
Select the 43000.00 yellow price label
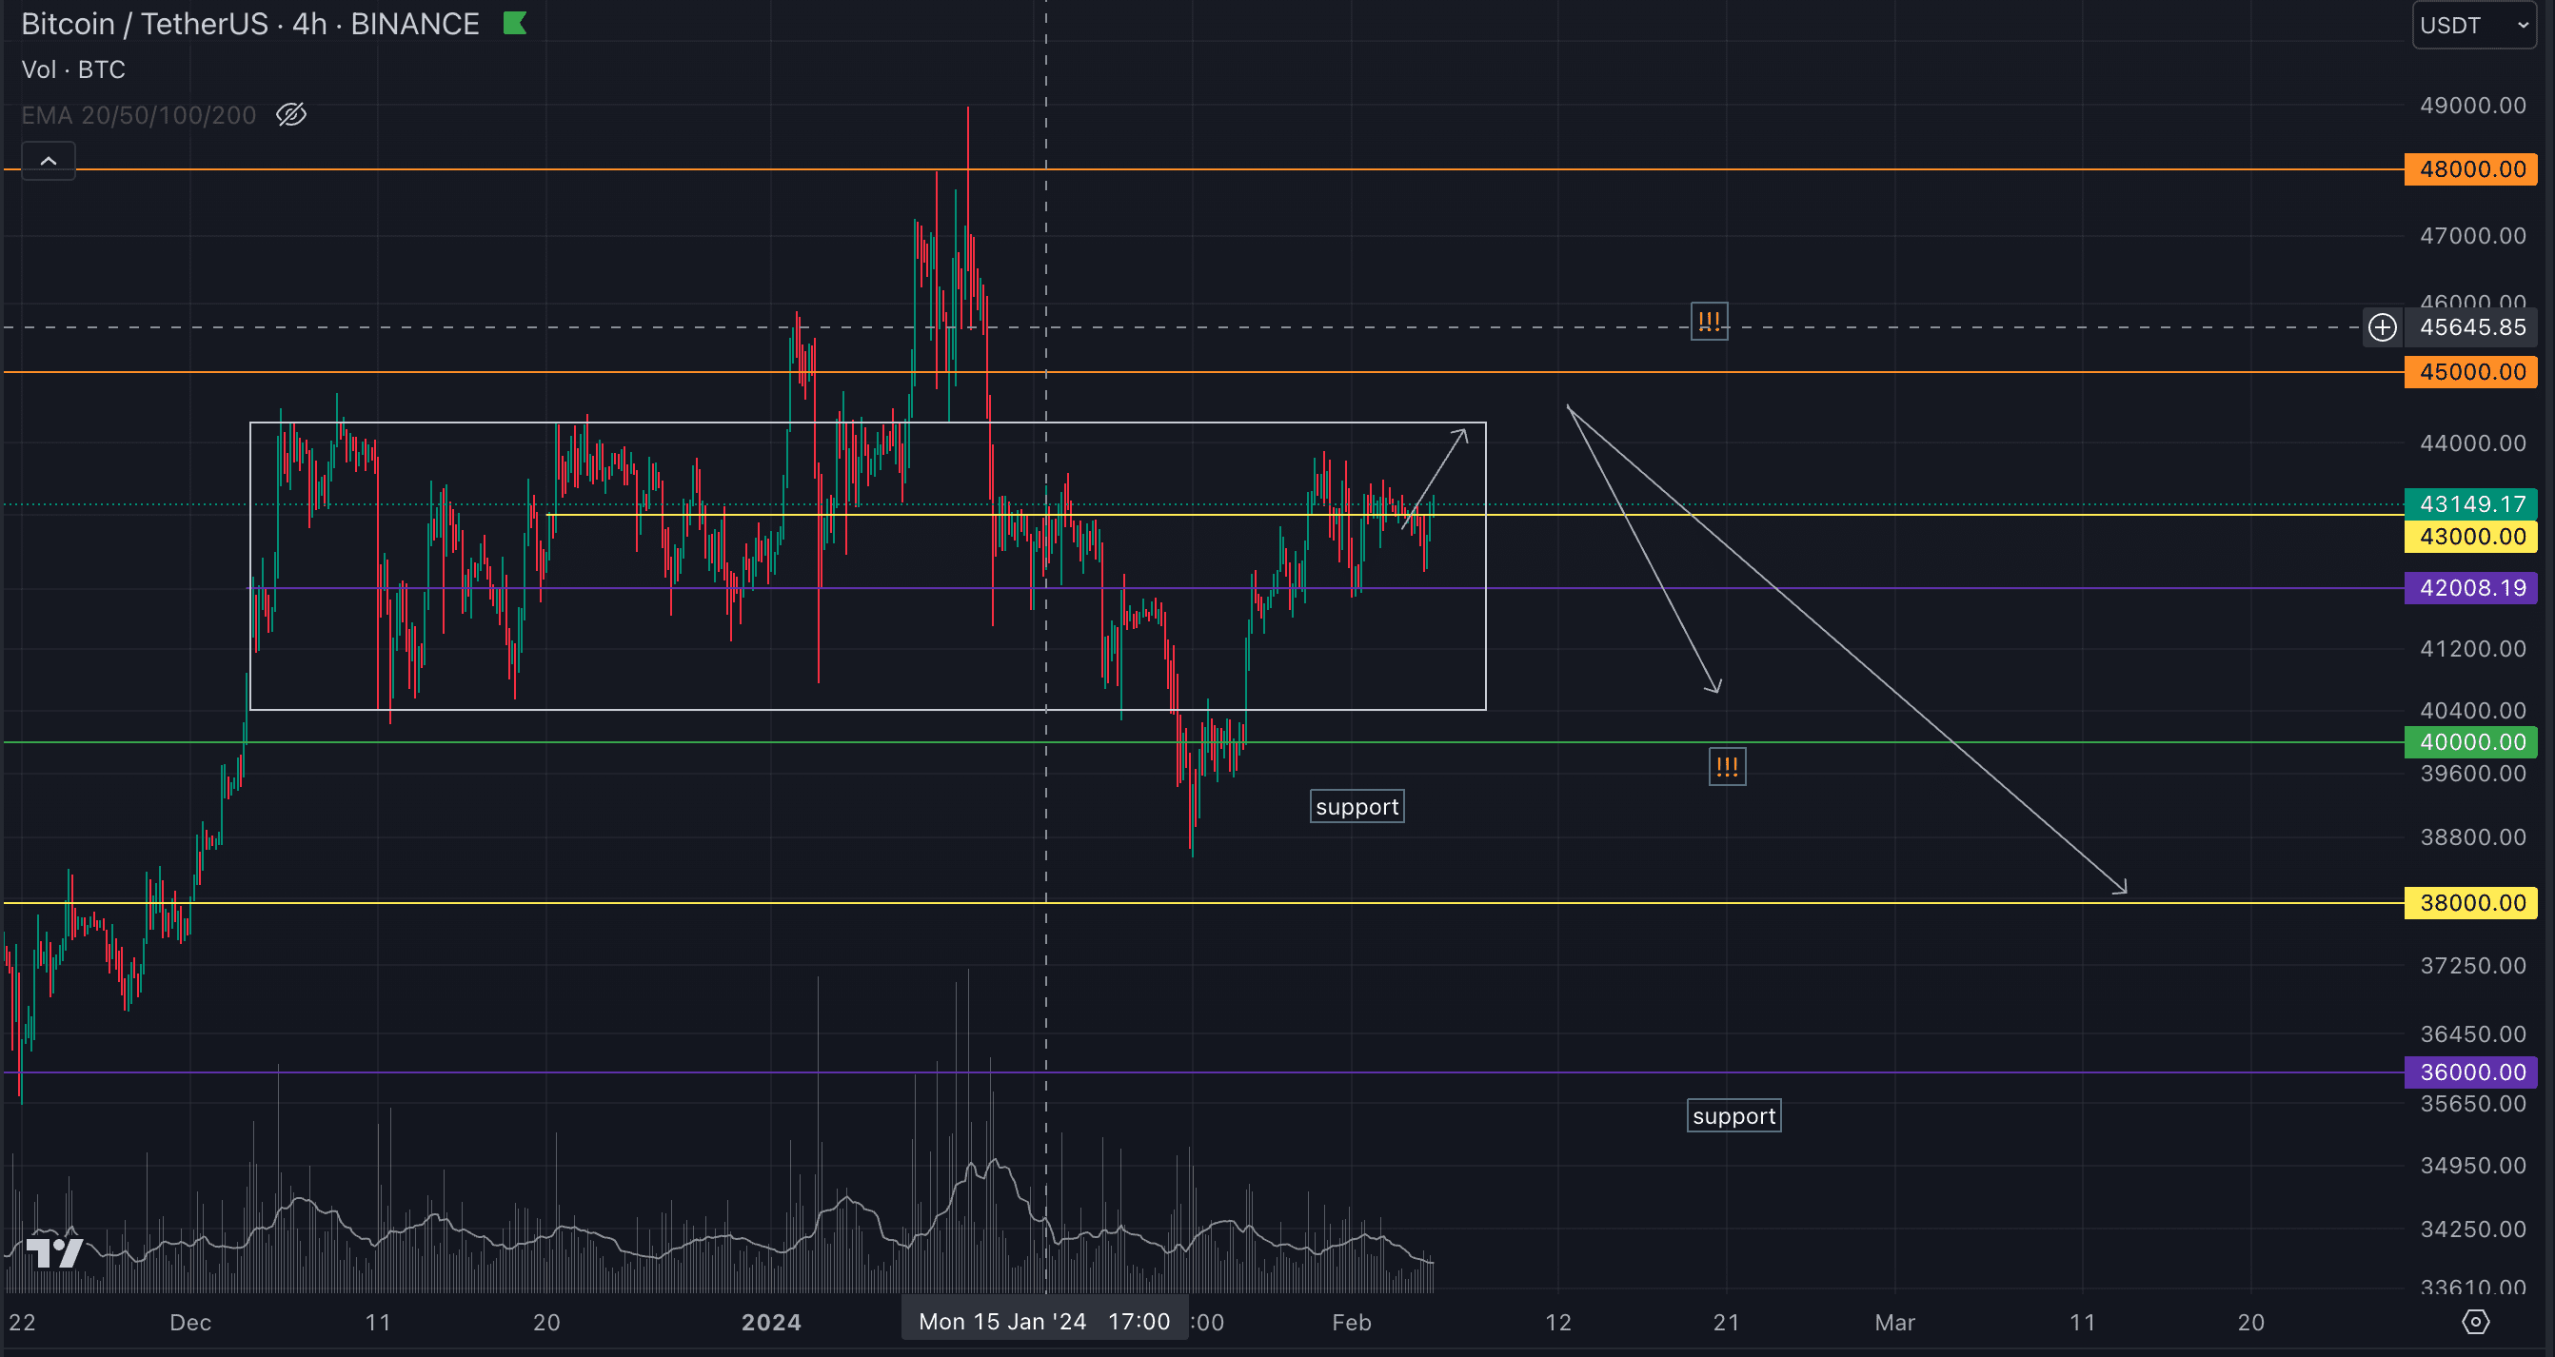(2470, 537)
